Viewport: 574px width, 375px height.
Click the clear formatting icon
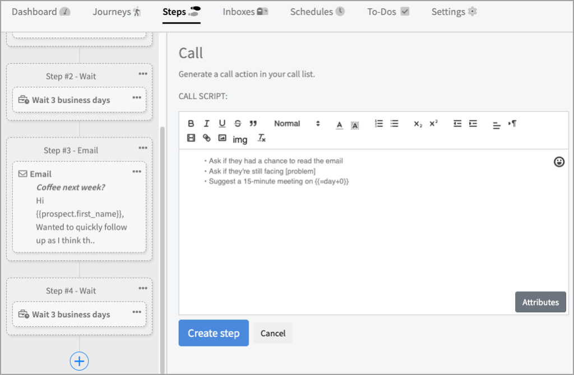pyautogui.click(x=261, y=138)
